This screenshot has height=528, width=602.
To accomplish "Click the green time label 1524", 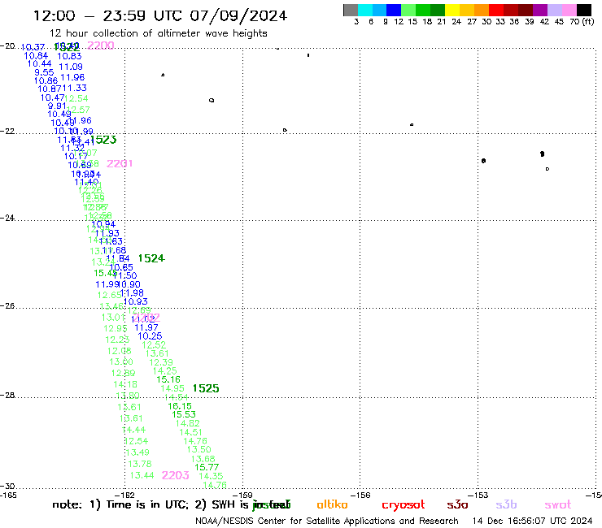I will click(x=151, y=258).
